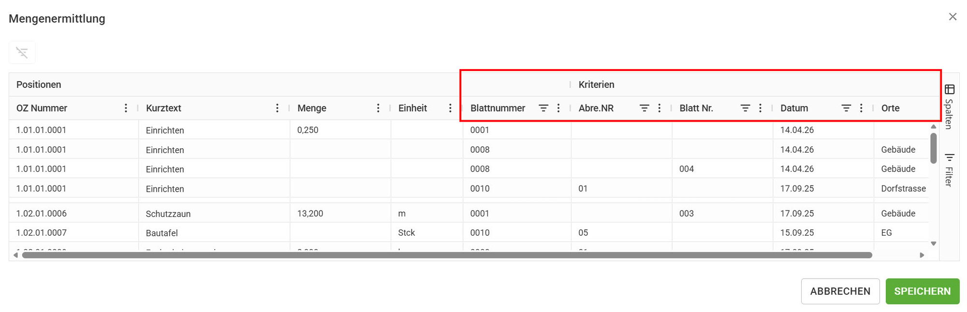Click the Kriterien group header

point(597,85)
